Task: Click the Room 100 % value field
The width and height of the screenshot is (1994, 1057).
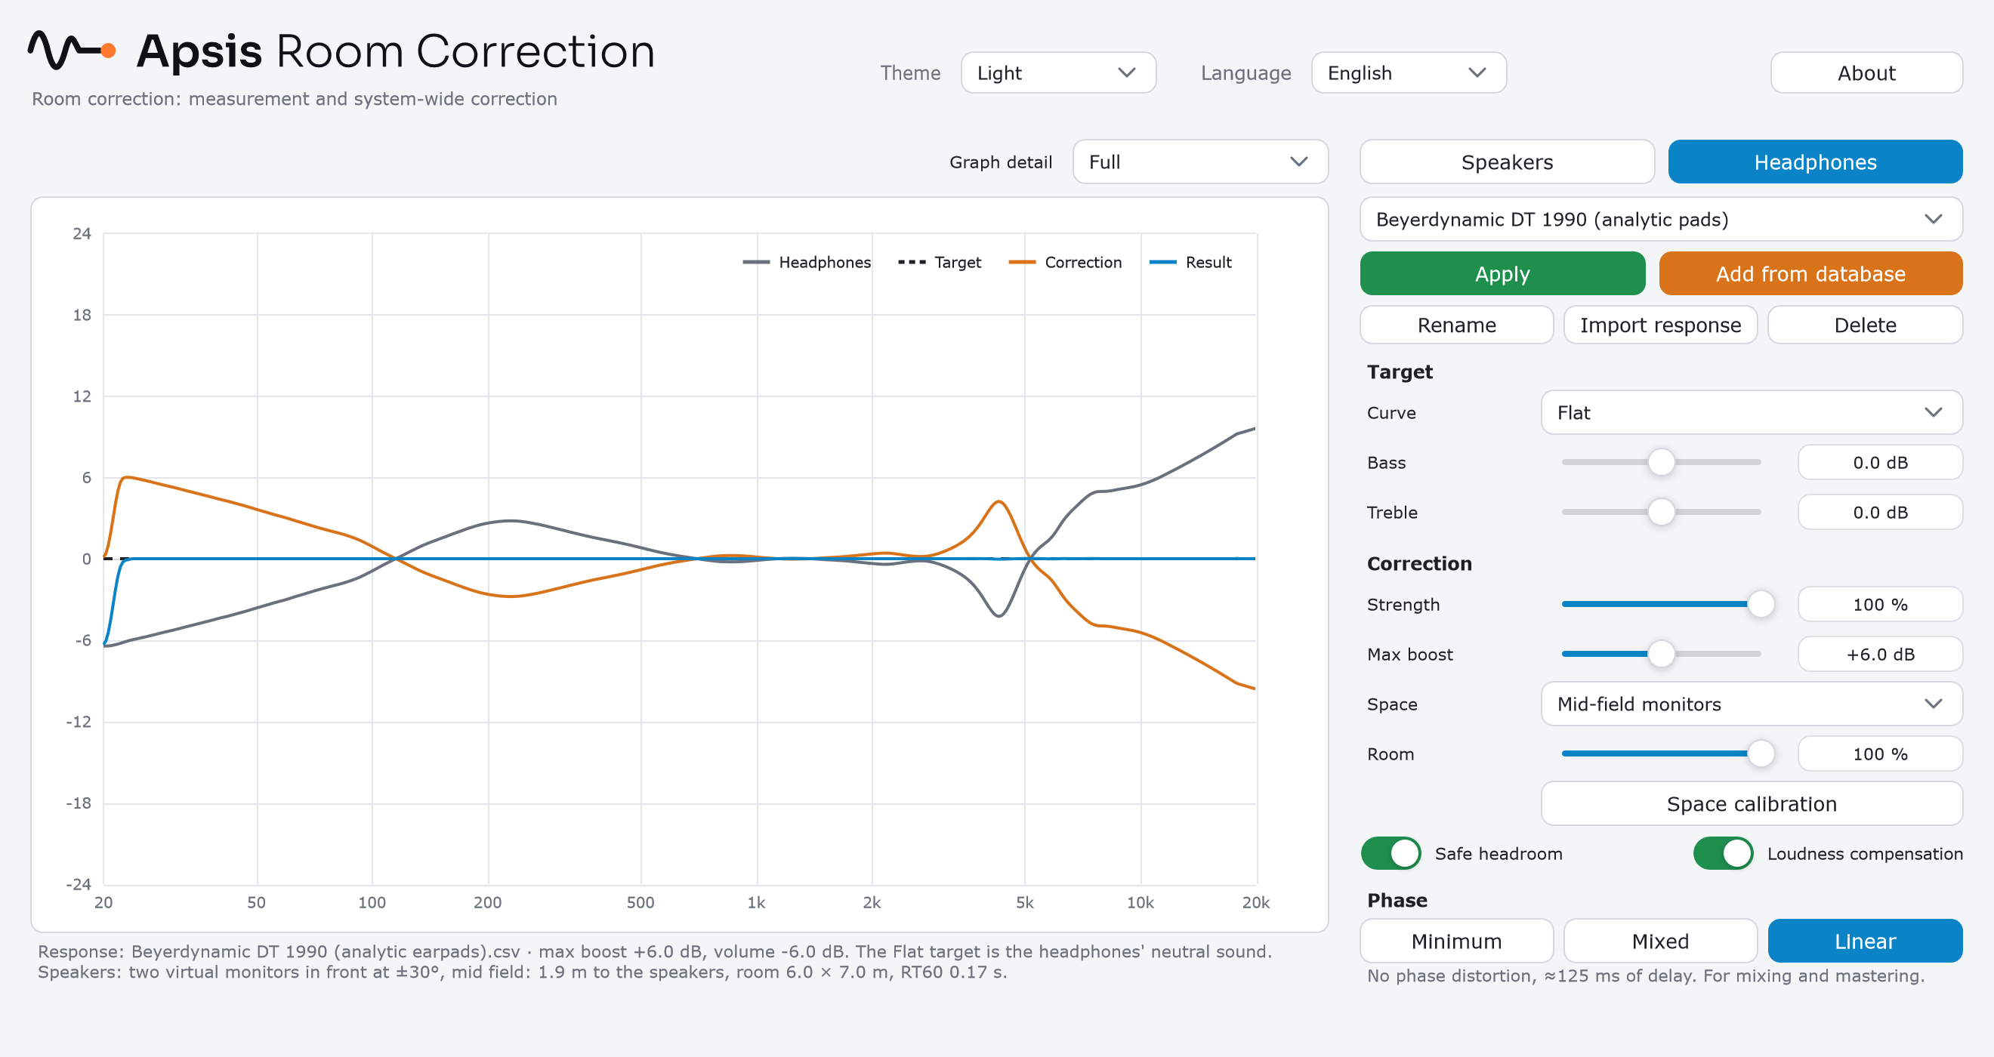Action: 1880,753
